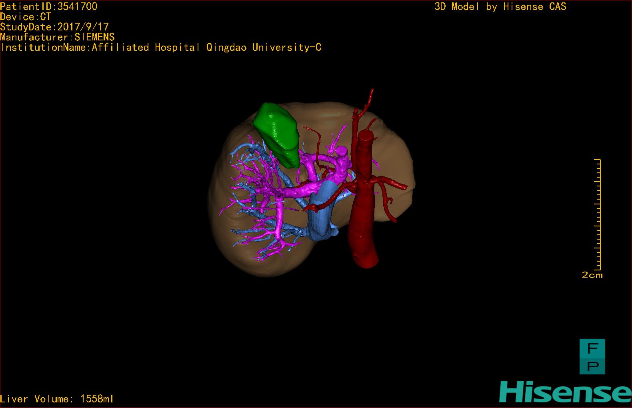Click the 2cm scale label
Viewport: 632px width, 408px height.
coord(592,275)
